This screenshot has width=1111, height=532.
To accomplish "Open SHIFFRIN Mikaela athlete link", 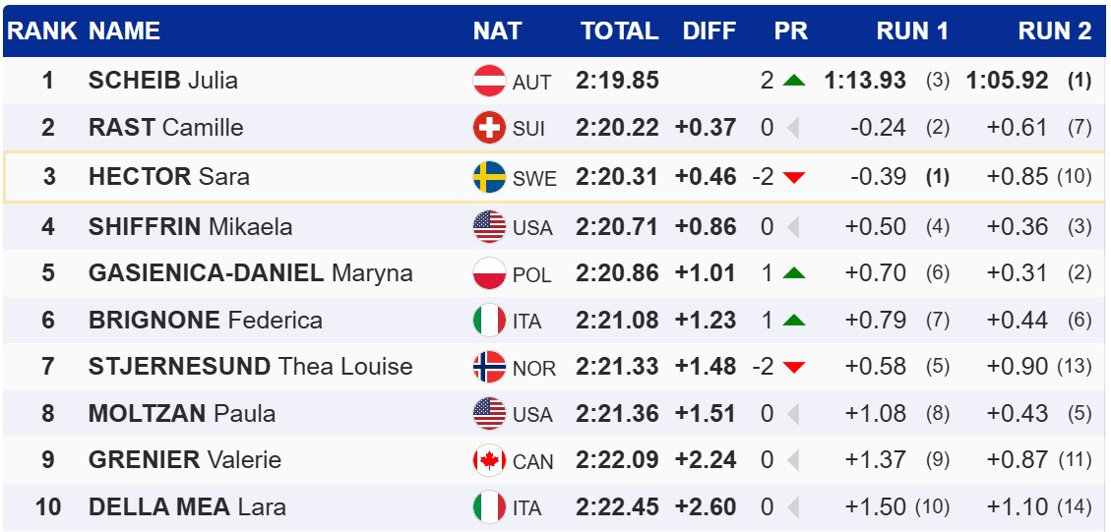I will pyautogui.click(x=190, y=226).
